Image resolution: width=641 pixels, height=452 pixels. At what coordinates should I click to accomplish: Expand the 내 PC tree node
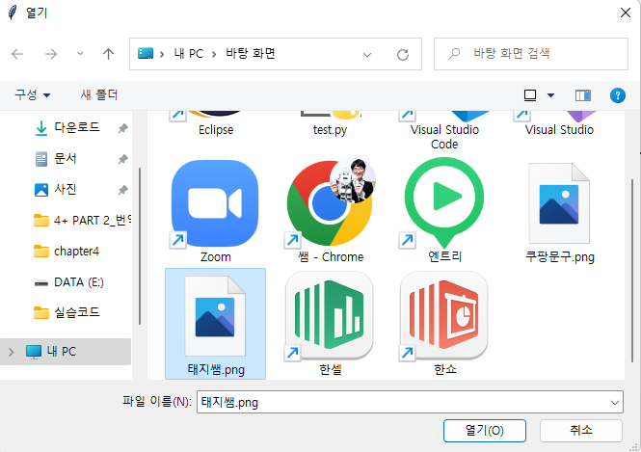click(x=11, y=352)
